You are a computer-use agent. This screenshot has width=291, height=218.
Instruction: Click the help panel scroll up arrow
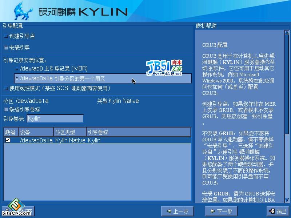pyautogui.click(x=287, y=33)
